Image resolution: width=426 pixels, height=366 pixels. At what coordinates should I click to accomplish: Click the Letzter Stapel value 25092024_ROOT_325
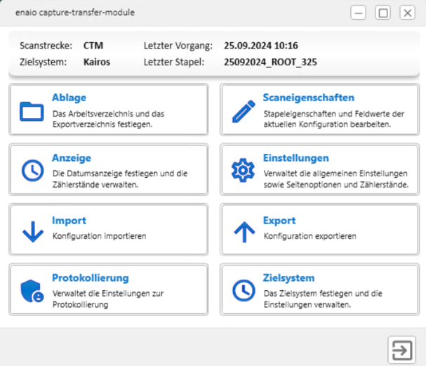270,62
